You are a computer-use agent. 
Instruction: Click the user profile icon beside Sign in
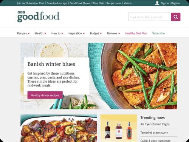pyautogui.click(x=157, y=3)
